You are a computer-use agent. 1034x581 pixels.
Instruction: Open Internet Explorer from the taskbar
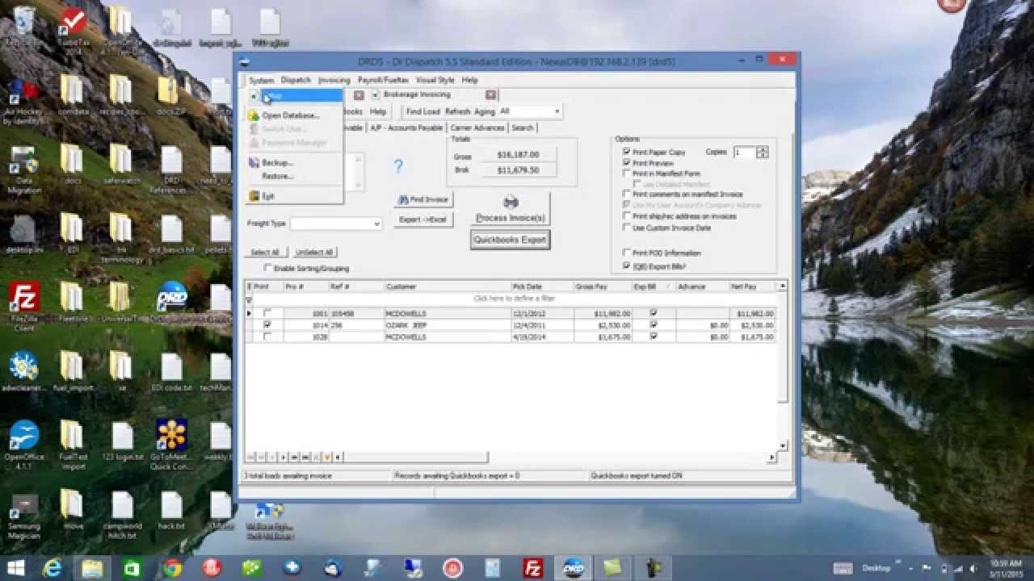click(x=53, y=568)
